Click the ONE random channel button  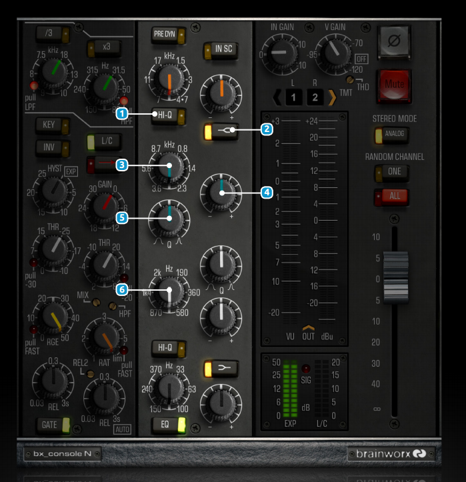(391, 173)
